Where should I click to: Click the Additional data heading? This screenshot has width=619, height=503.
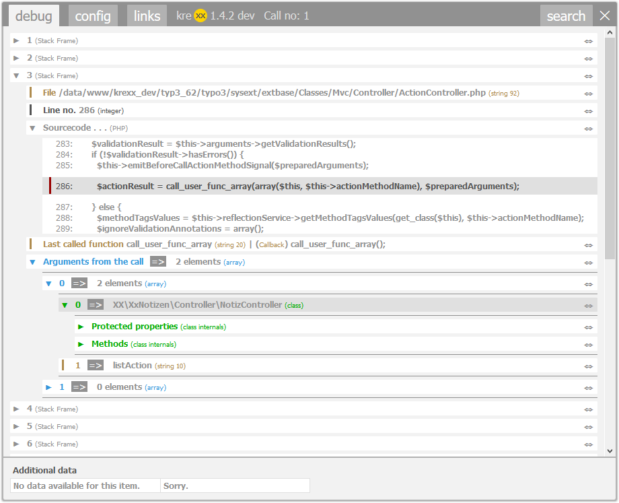click(44, 470)
